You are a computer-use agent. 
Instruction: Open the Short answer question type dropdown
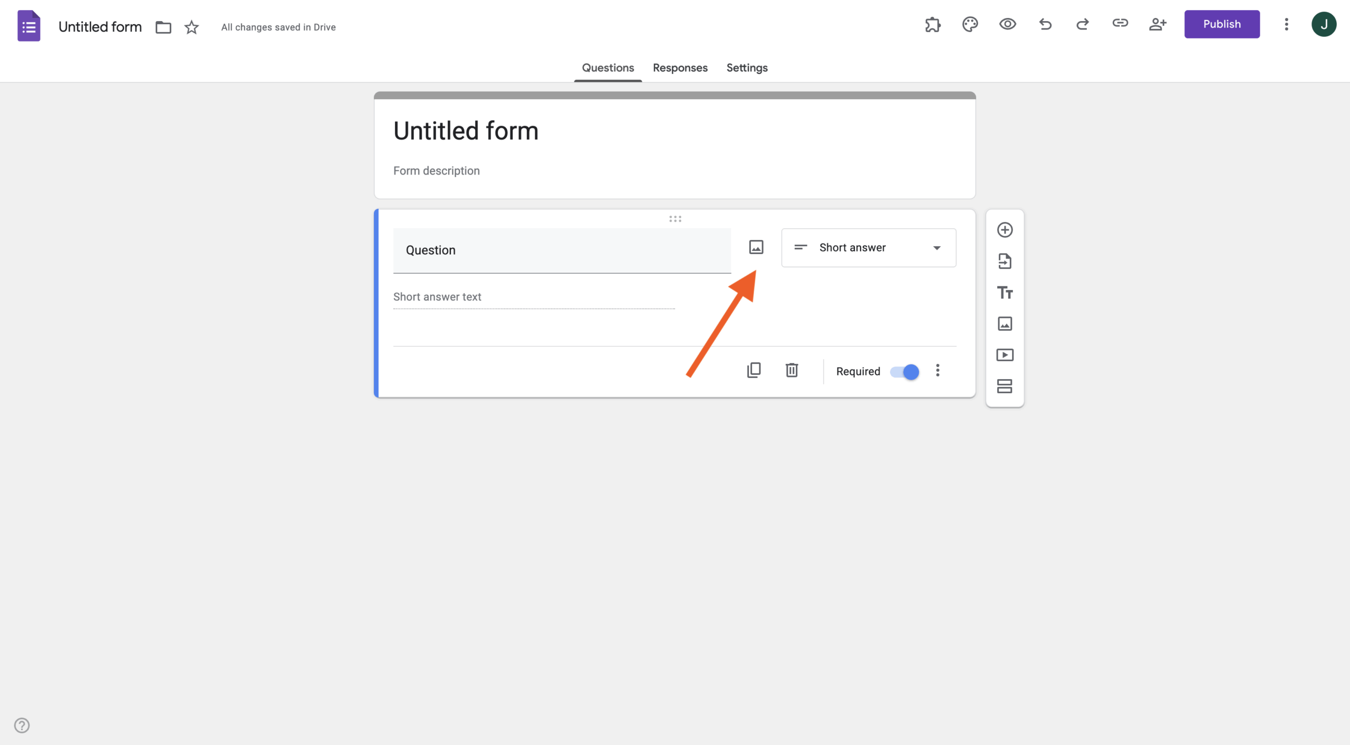tap(868, 247)
